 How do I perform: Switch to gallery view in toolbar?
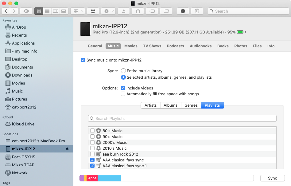[x=64, y=11]
